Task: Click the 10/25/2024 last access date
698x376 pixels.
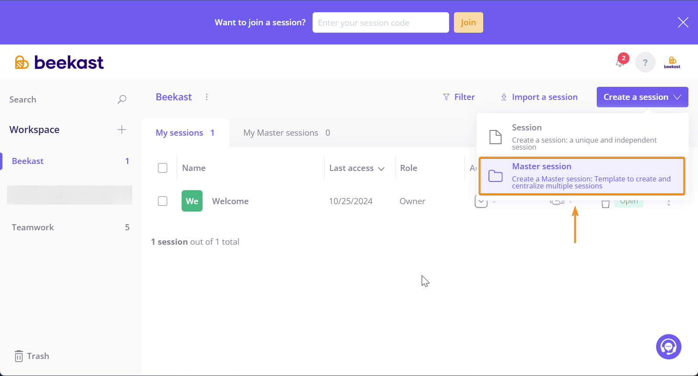Action: (x=351, y=201)
